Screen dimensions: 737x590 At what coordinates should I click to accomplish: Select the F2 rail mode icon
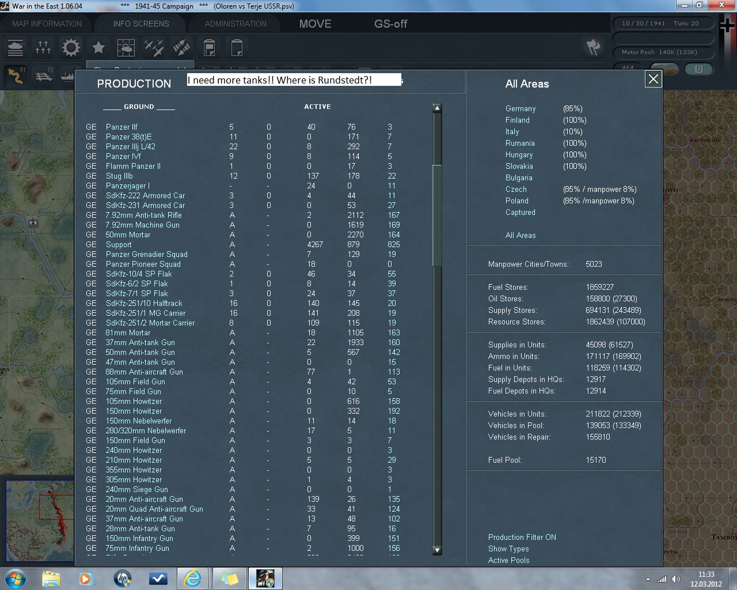pos(44,75)
